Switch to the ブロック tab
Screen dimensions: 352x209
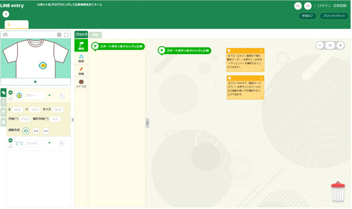(81, 34)
